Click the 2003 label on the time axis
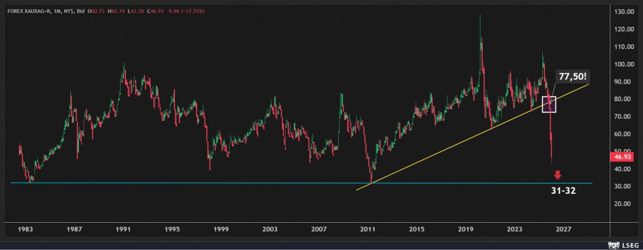The height and width of the screenshot is (250, 643). point(270,229)
